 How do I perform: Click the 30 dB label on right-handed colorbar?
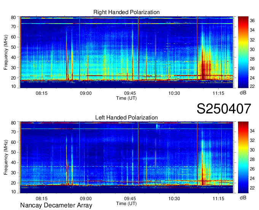[252, 49]
